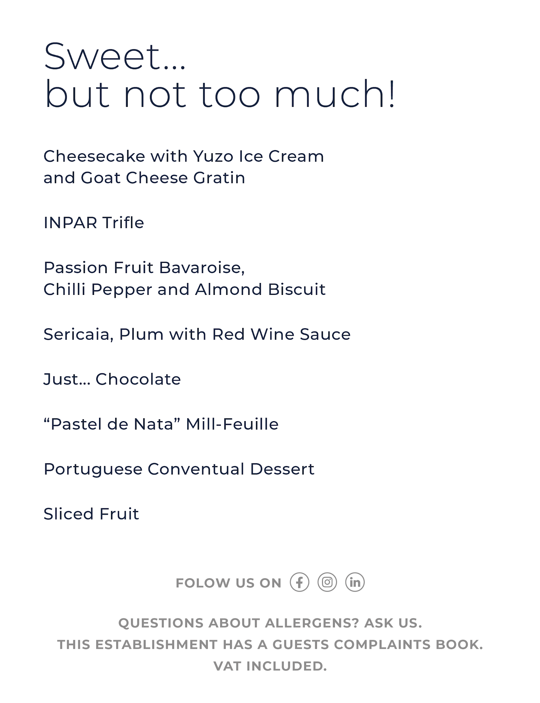Pick the Just... Chocolate dessert
The image size is (540, 703).
(112, 379)
